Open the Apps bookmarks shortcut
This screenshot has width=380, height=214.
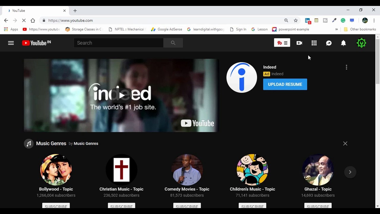(11, 29)
